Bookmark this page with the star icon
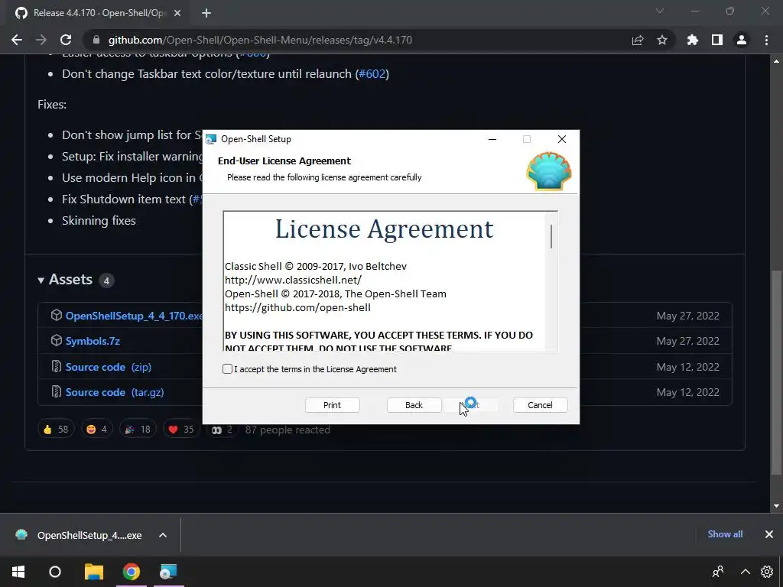 [662, 40]
